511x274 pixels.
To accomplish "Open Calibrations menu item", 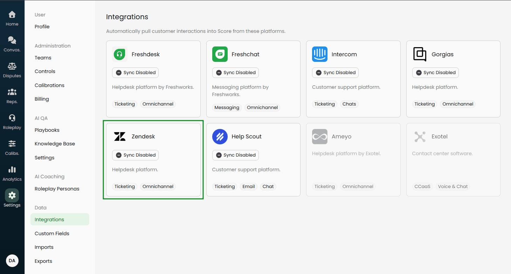I will [49, 85].
